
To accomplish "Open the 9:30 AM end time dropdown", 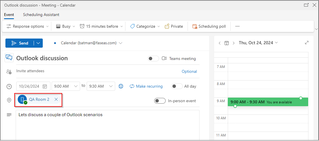I will pos(101,86).
